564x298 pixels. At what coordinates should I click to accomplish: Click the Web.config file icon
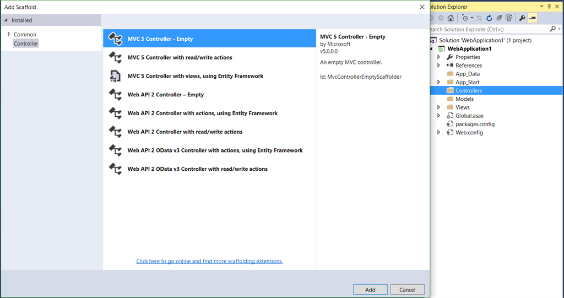point(450,132)
